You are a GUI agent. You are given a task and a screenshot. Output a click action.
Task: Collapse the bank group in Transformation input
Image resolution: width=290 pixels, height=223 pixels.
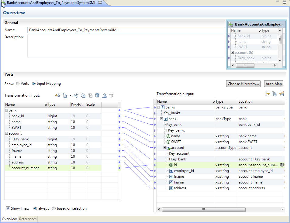7,110
